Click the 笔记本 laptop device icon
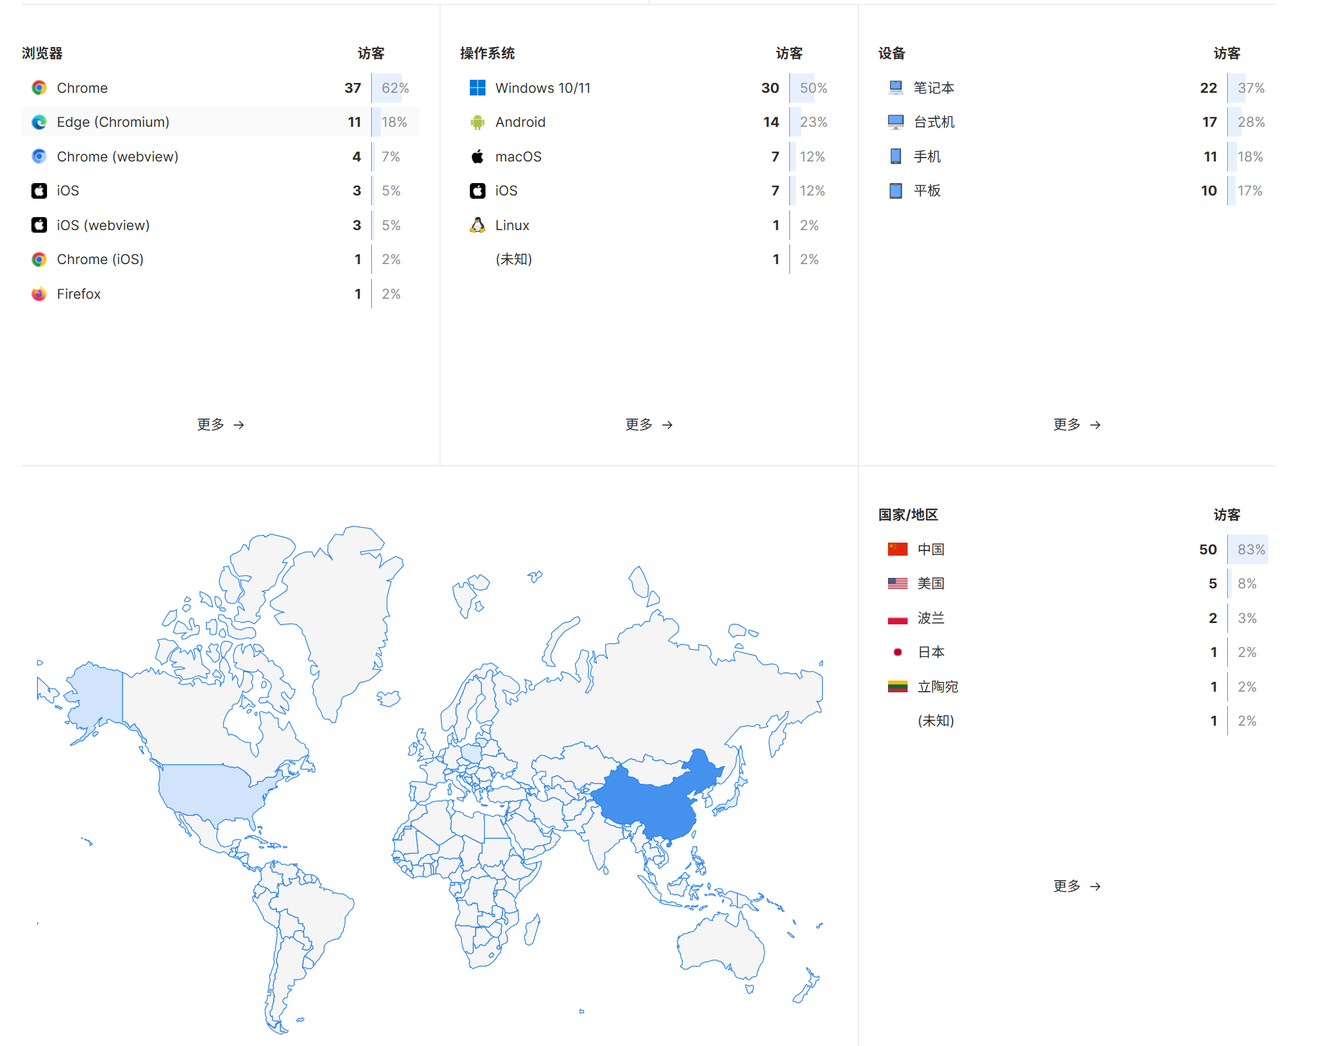 896,88
